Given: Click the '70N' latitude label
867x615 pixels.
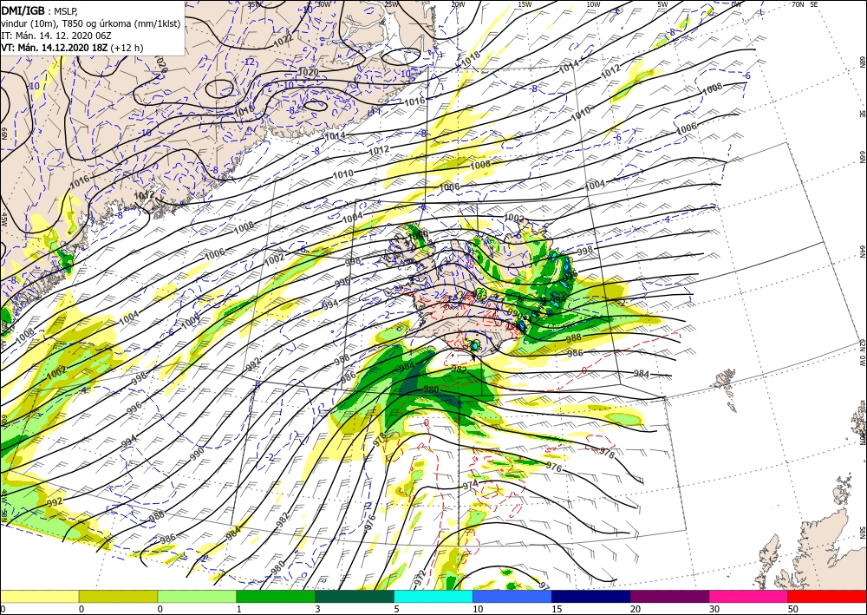Looking at the screenshot, I should pos(798,4).
